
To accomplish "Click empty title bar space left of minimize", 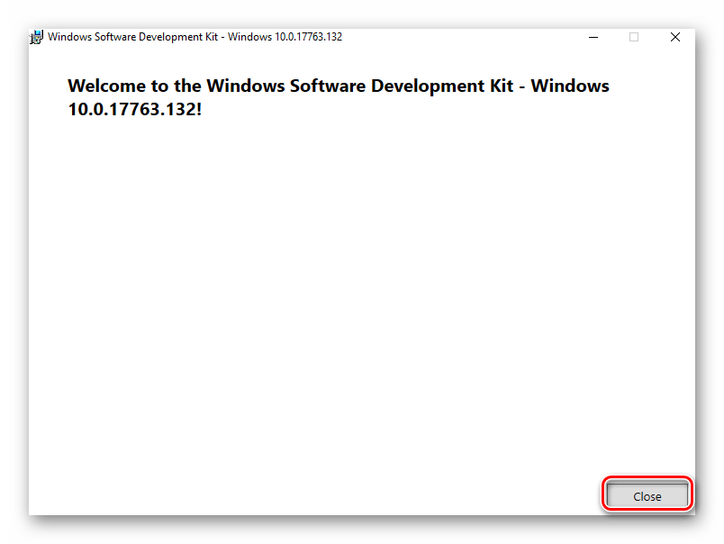I will 468,38.
